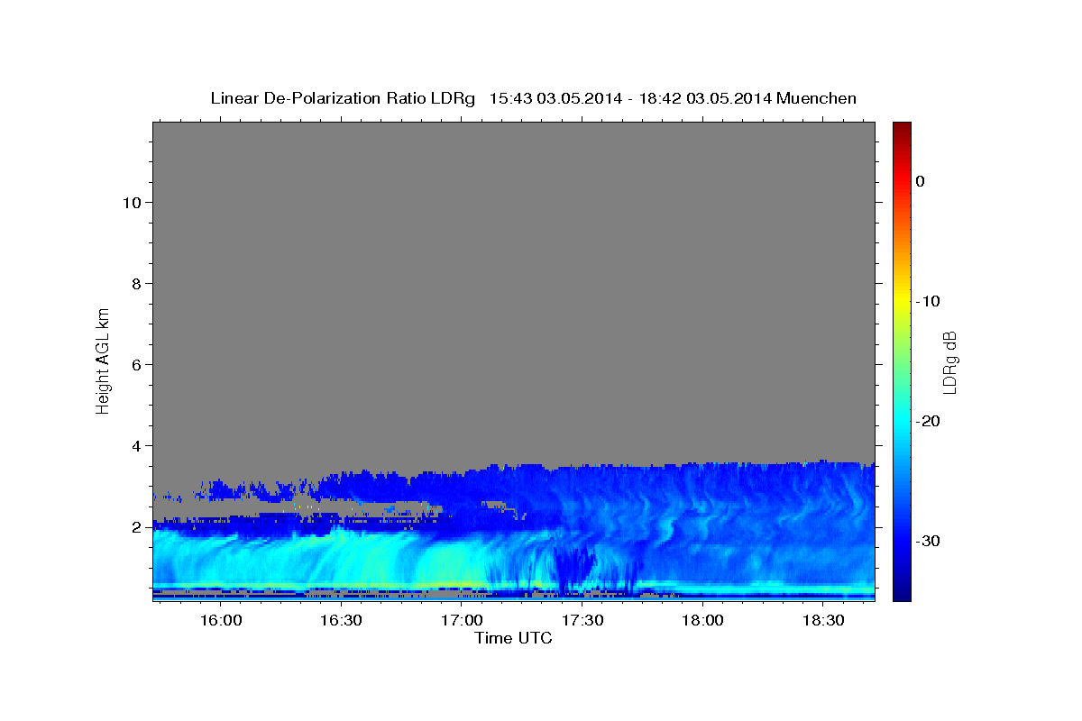Click the '16:30' time tick label
The image size is (1082, 721).
341,620
